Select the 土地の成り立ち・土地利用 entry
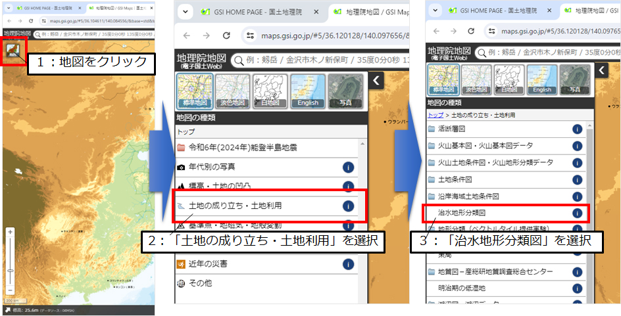 point(267,206)
